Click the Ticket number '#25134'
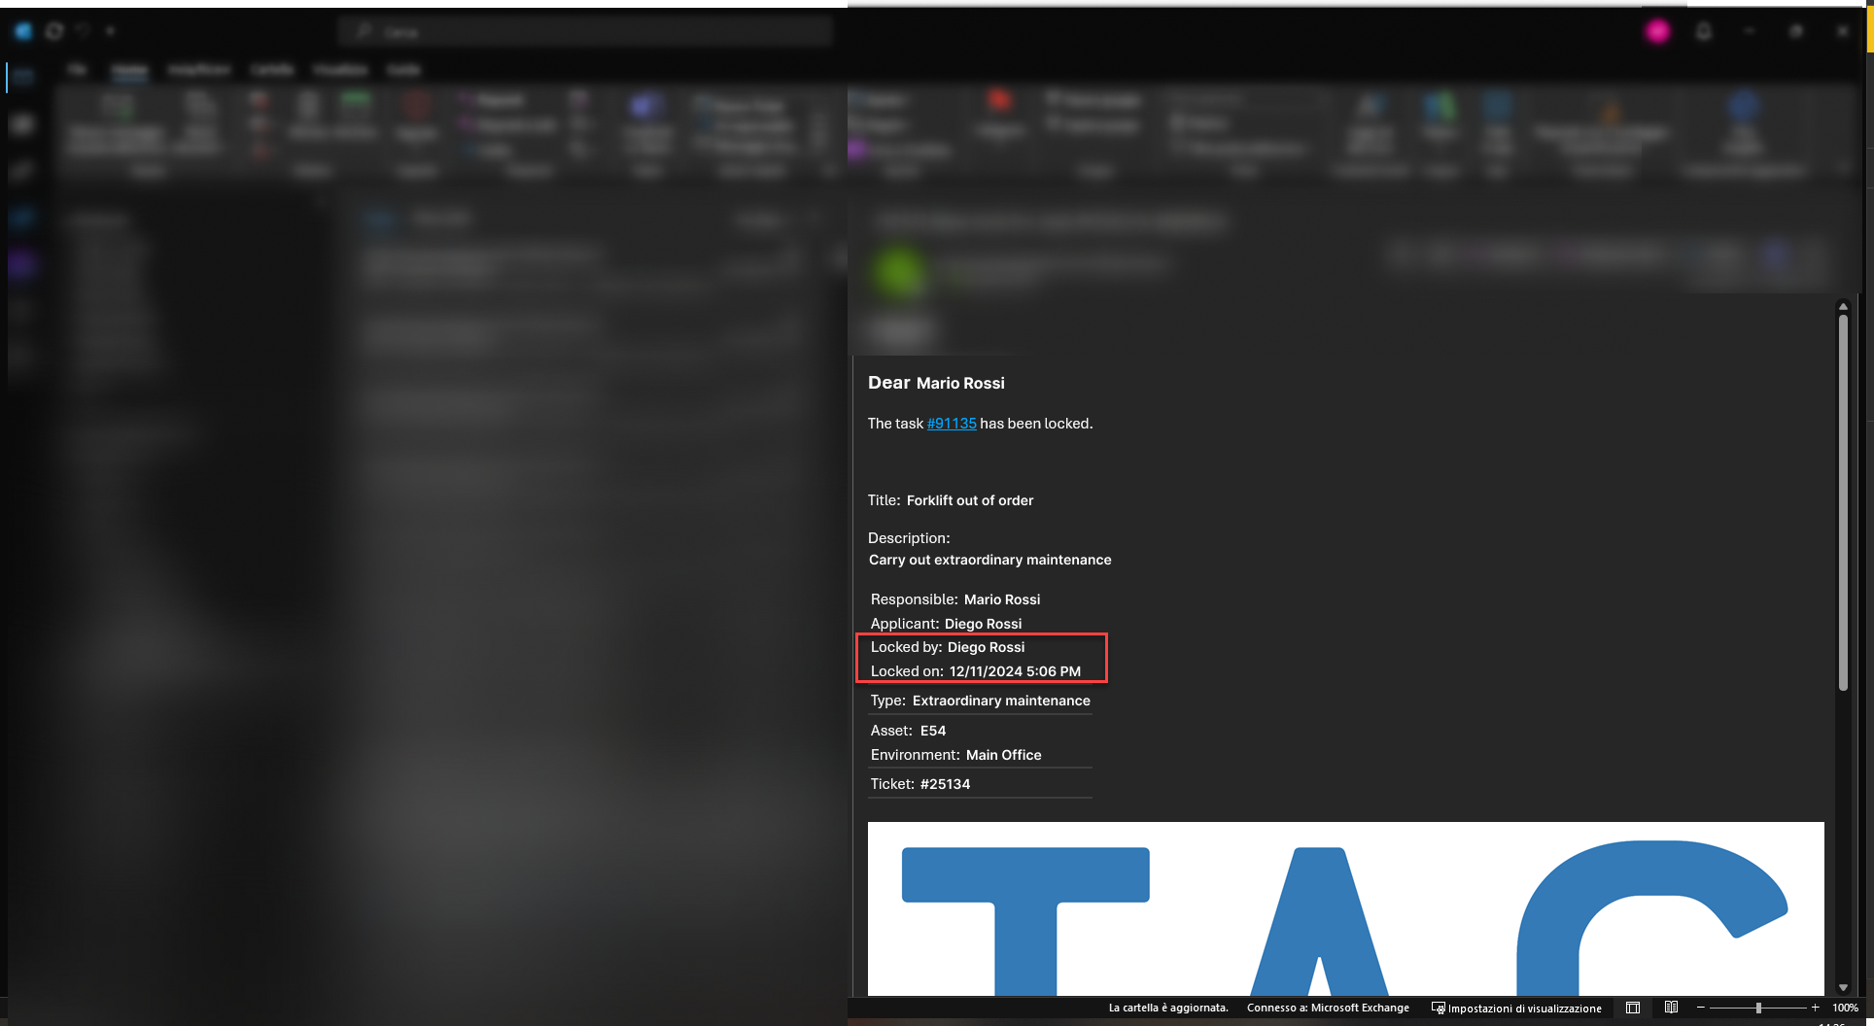This screenshot has width=1874, height=1026. tap(946, 784)
